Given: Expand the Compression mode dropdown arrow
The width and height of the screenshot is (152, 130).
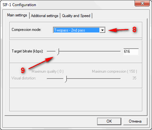Looking at the screenshot, I should click(x=102, y=30).
